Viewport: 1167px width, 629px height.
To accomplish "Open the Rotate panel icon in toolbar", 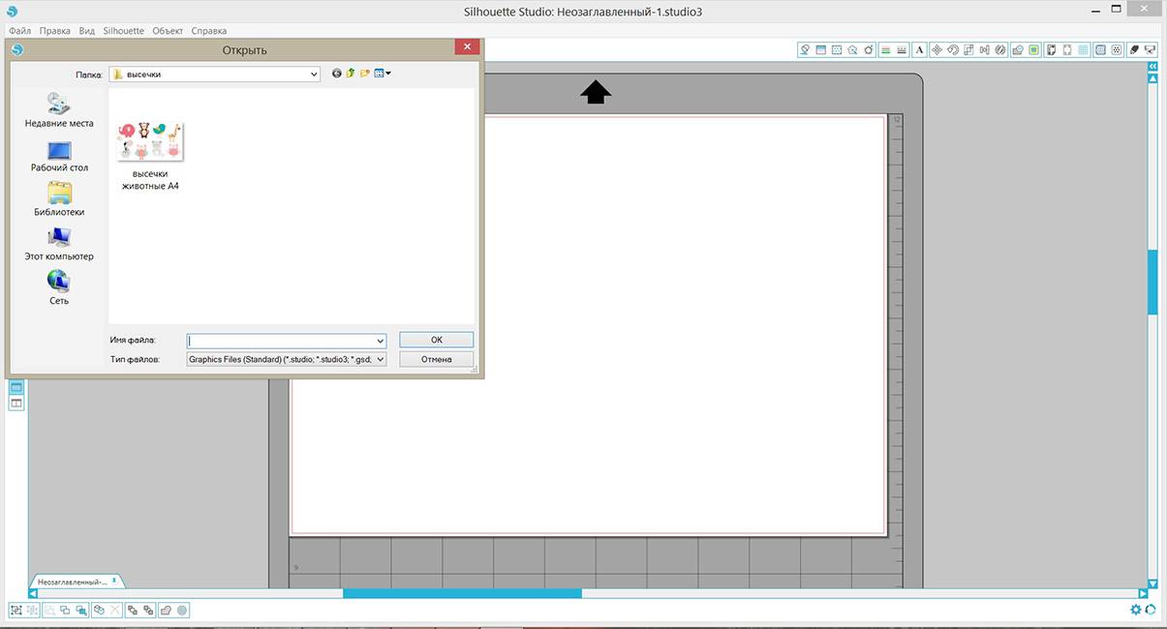I will [x=953, y=49].
